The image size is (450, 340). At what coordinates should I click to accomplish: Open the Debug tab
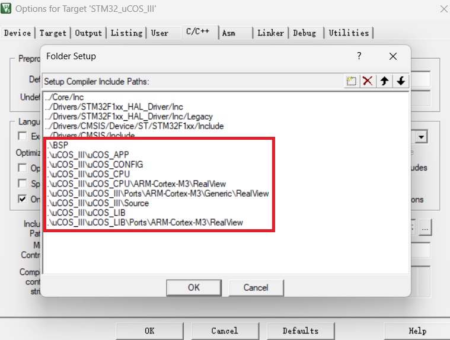[305, 33]
